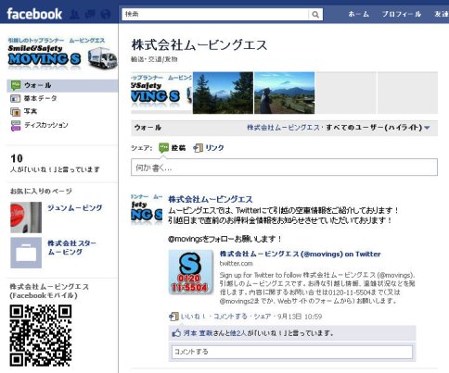This screenshot has width=449, height=373.
Task: Click the Facebook logo
Action: [x=34, y=14]
